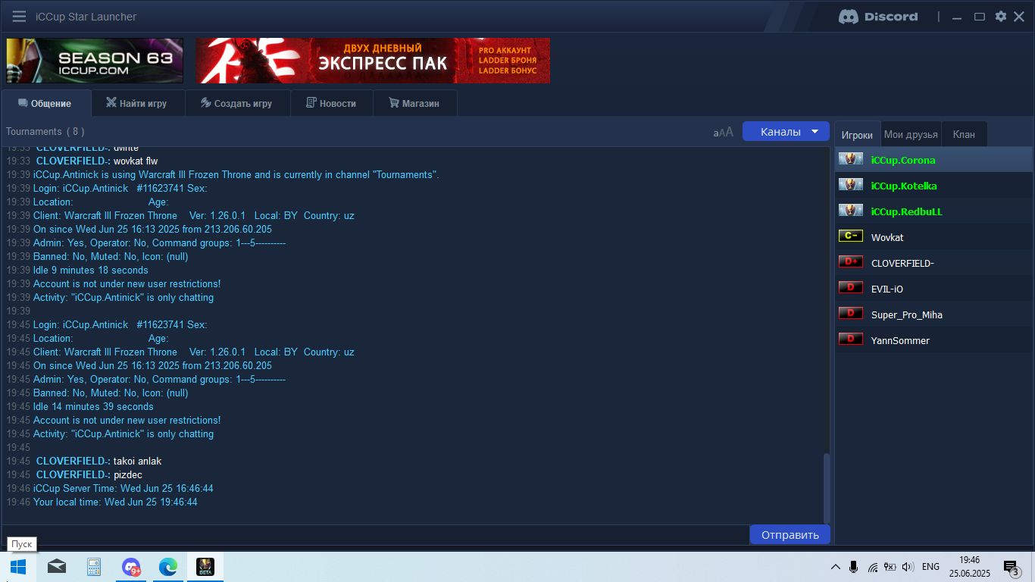Click CLOVERFIELD- name on pizdec message

73,474
